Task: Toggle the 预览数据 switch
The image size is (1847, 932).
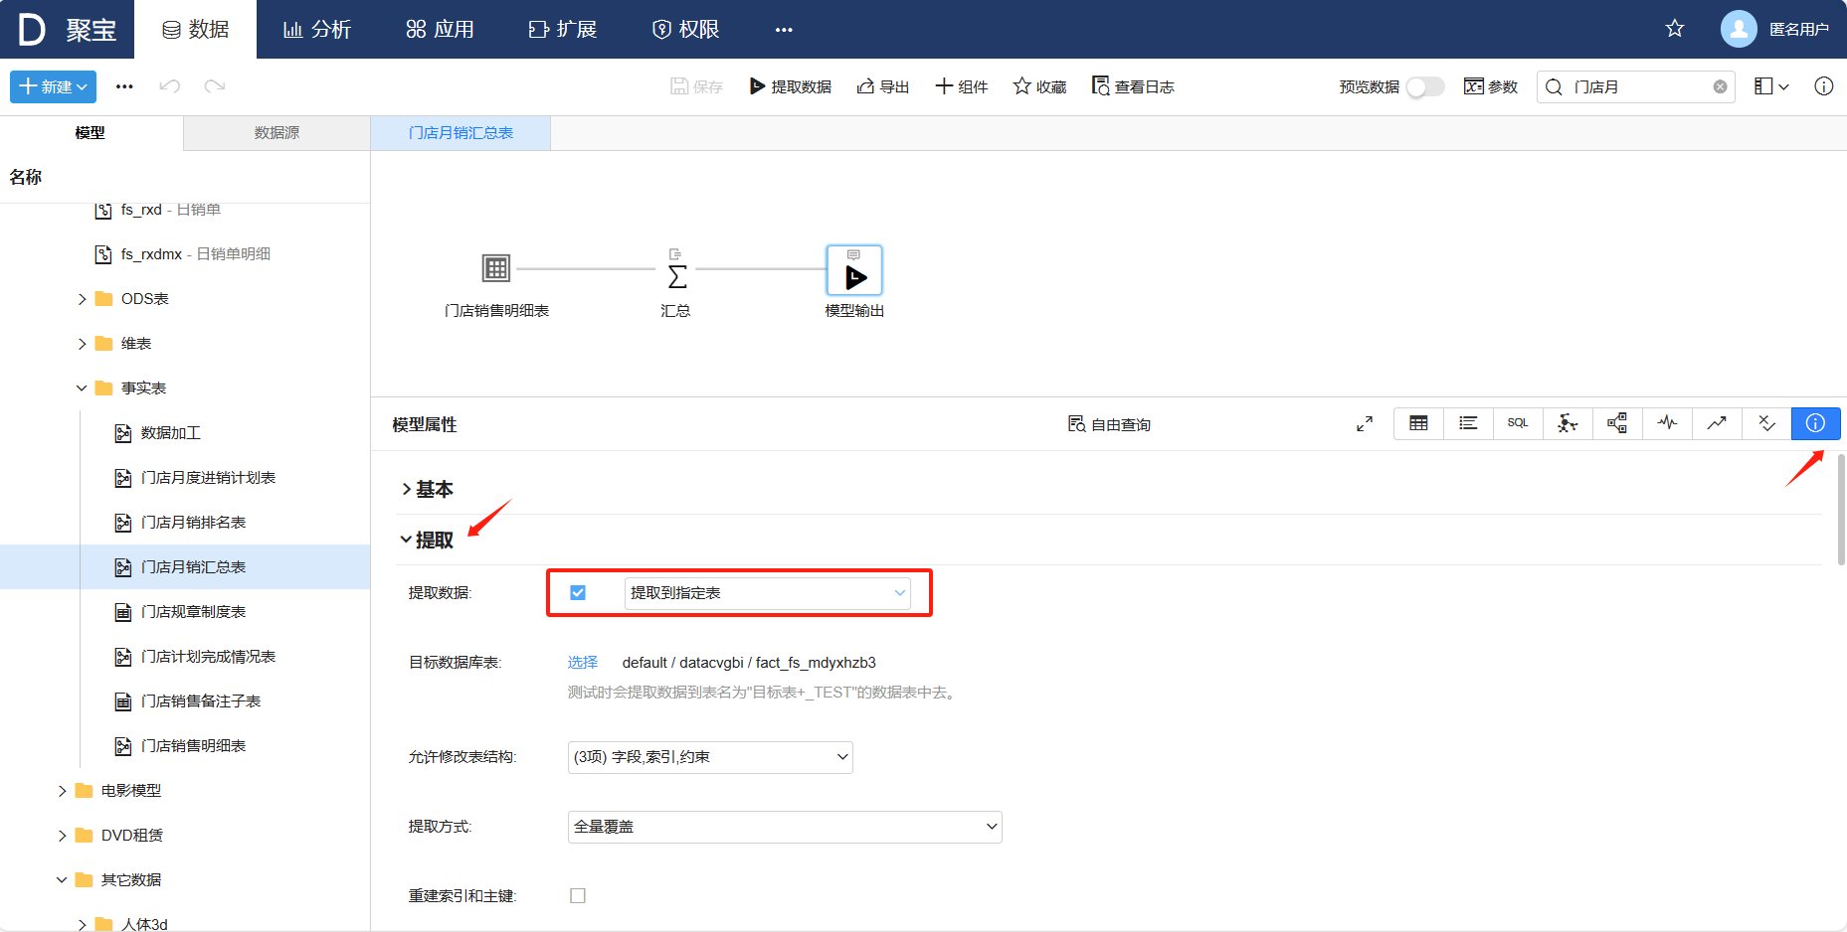Action: click(1425, 86)
